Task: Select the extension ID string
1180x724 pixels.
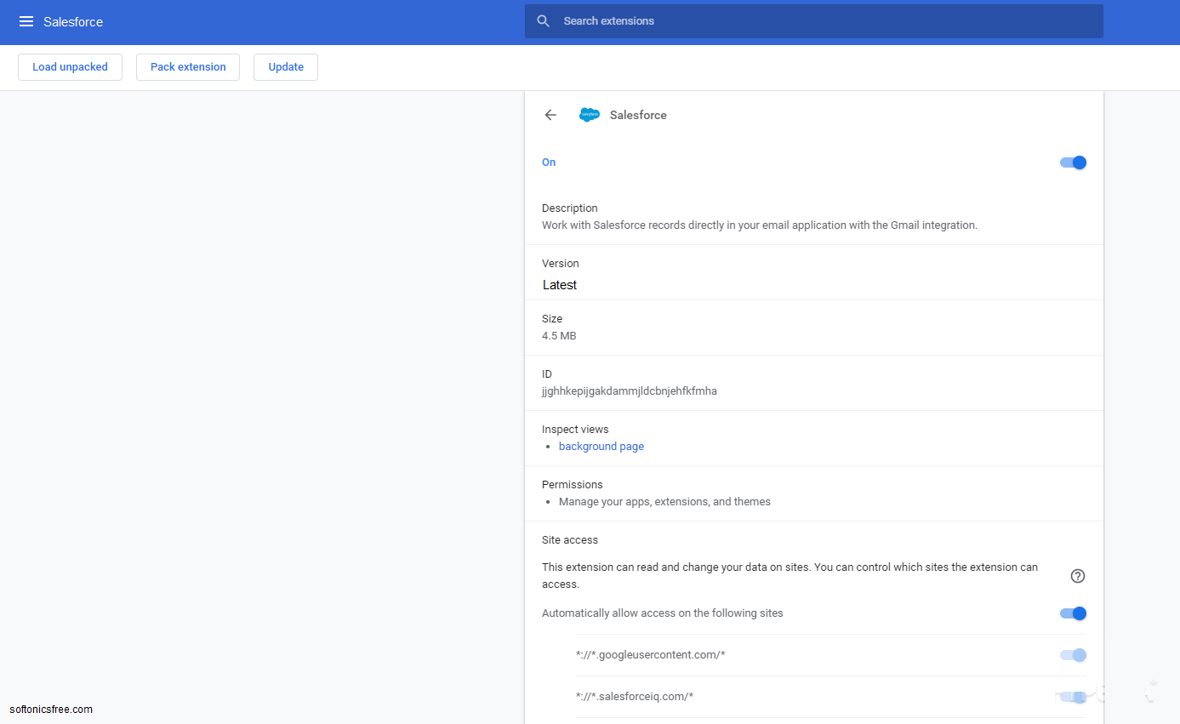Action: click(630, 391)
